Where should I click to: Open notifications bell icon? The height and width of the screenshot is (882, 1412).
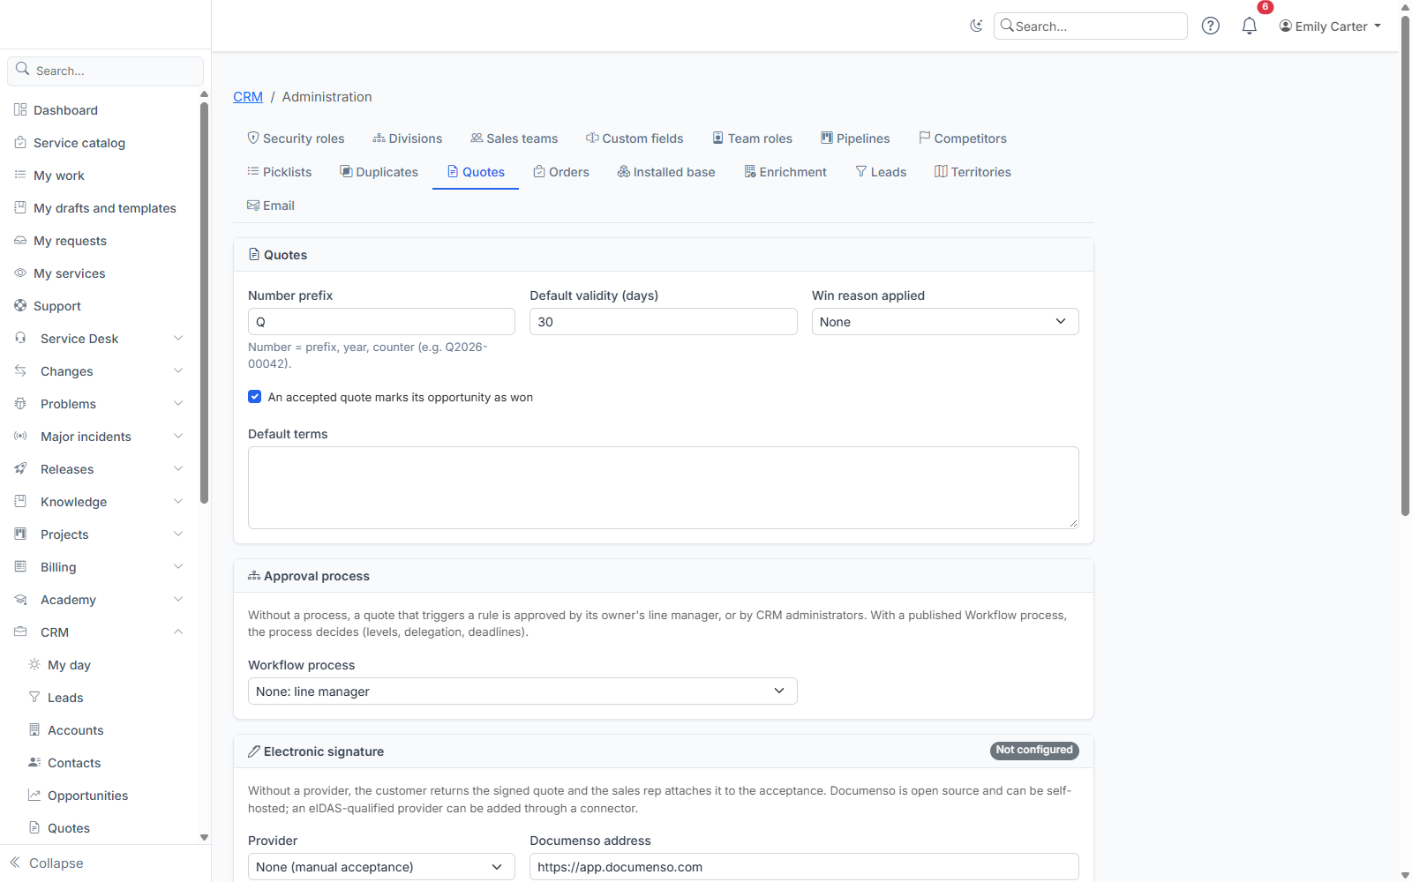(x=1249, y=26)
